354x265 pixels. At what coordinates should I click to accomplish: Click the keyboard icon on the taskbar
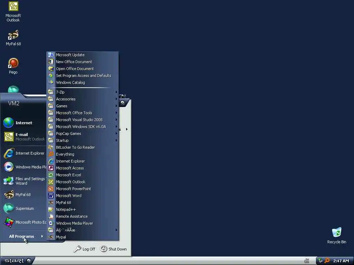pyautogui.click(x=307, y=261)
